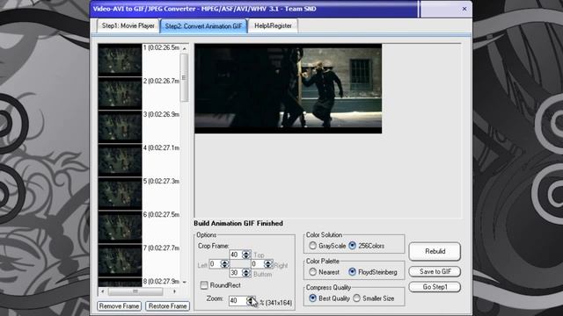Choose the FloydSteinberg palette
The height and width of the screenshot is (316, 563).
click(373, 272)
